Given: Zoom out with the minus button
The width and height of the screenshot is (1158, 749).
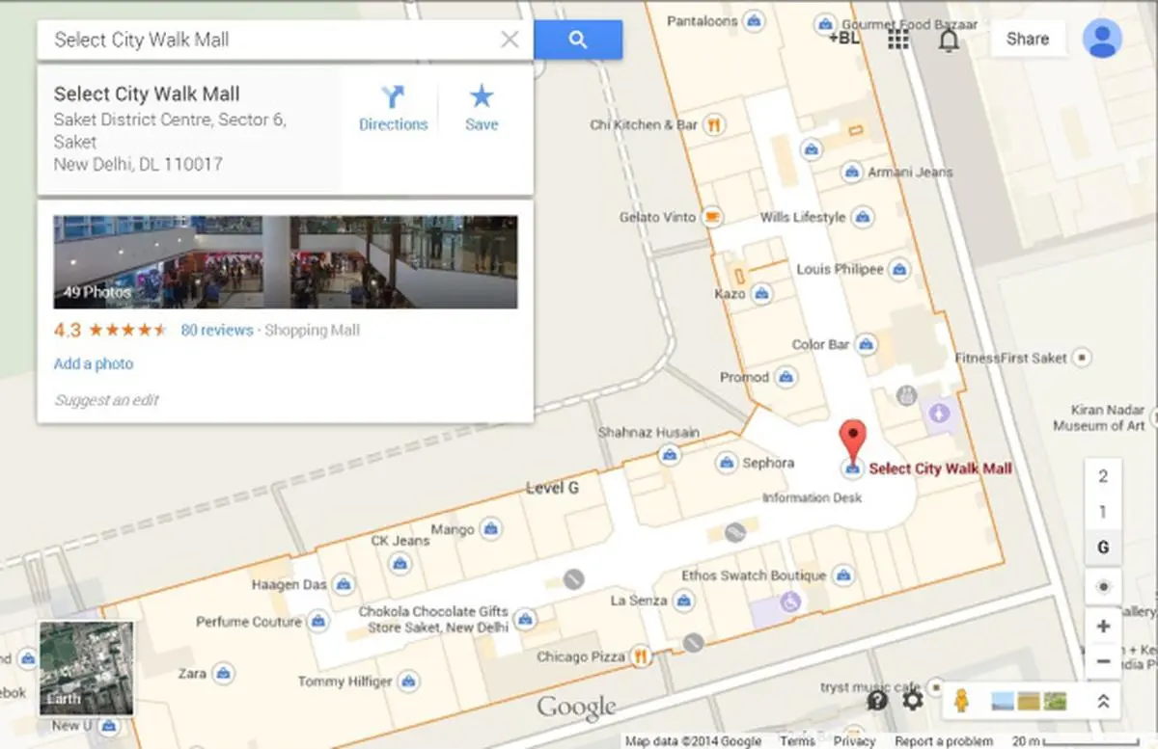Looking at the screenshot, I should pos(1104,662).
